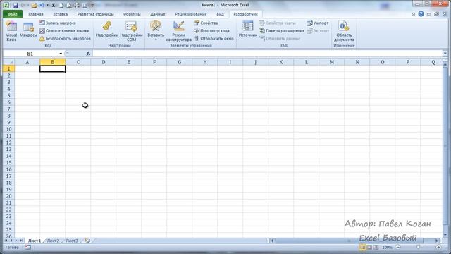
Task: Open Безопасность макросов security settings
Action: click(x=65, y=38)
